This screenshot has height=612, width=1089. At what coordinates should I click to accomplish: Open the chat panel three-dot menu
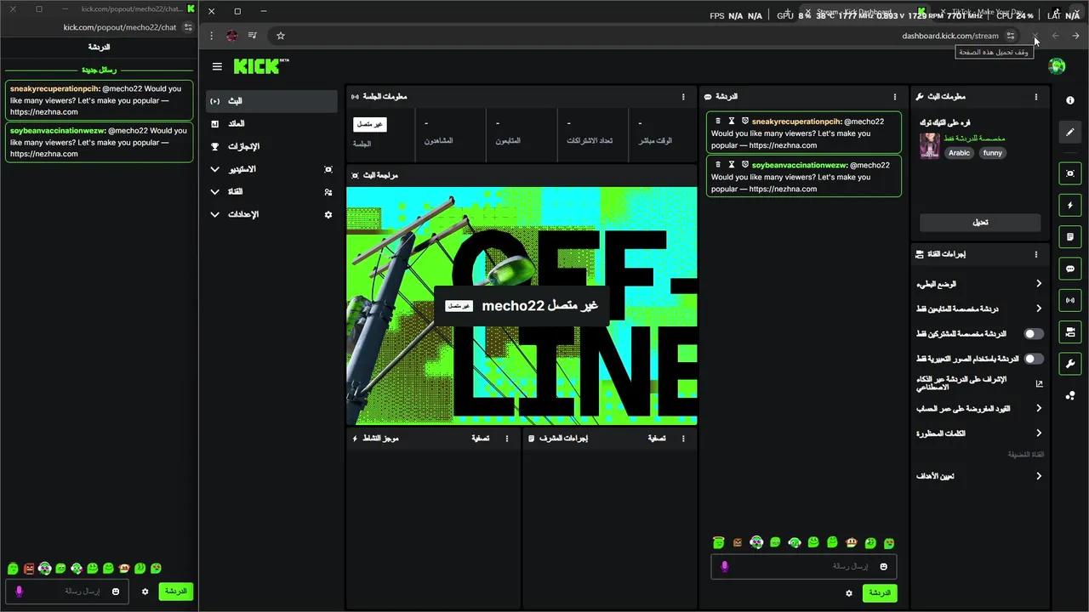[894, 97]
